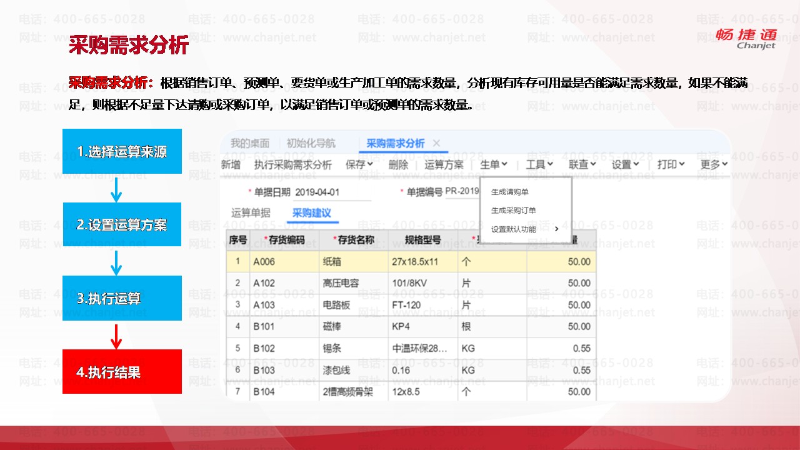This screenshot has width=800, height=450.
Task: Switch to the 我的桌面 tab
Action: 250,144
